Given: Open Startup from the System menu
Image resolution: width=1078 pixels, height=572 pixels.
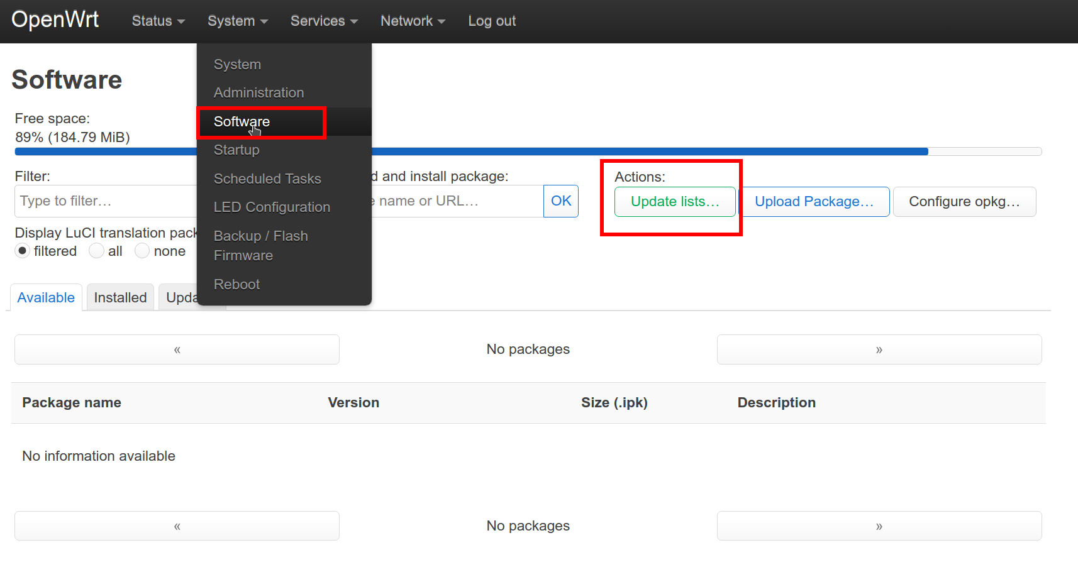Looking at the screenshot, I should [x=236, y=150].
